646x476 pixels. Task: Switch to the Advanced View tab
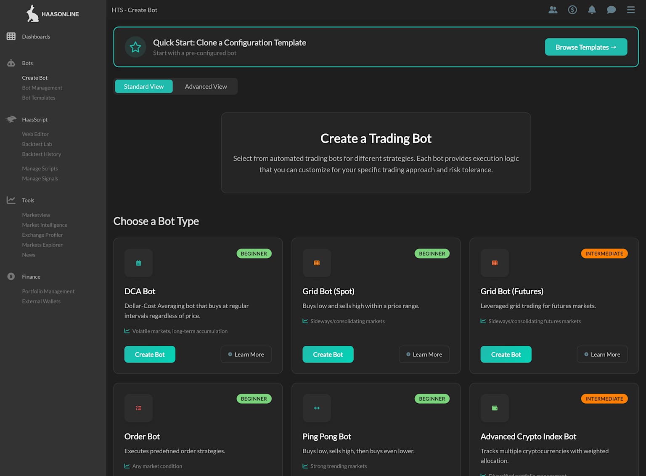click(206, 86)
